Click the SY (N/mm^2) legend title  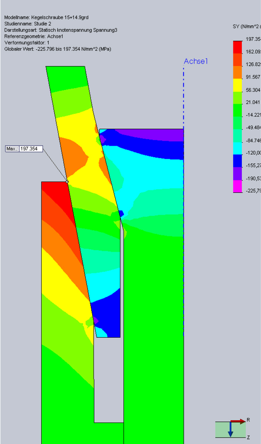(244, 27)
